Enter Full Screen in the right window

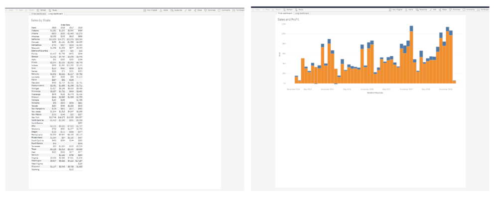[x=483, y=10]
